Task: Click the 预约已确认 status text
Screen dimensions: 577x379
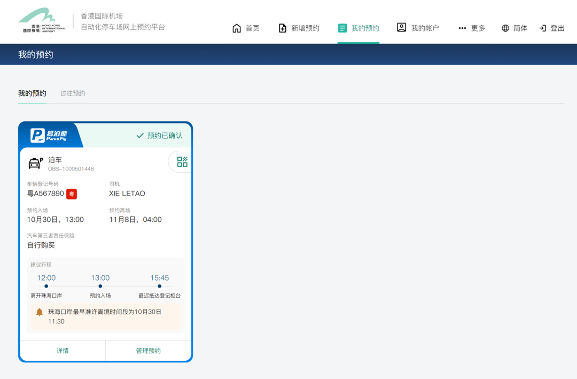Action: 165,136
